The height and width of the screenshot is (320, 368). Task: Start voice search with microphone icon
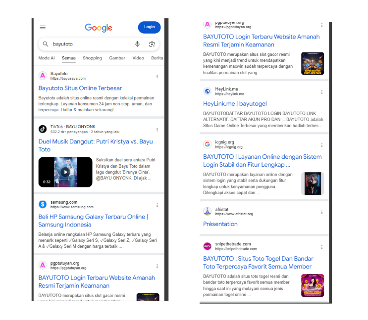tap(137, 44)
